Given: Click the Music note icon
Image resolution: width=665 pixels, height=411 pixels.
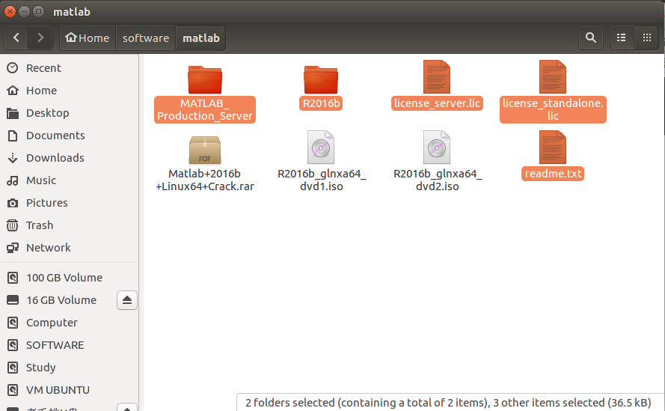Looking at the screenshot, I should click(13, 180).
